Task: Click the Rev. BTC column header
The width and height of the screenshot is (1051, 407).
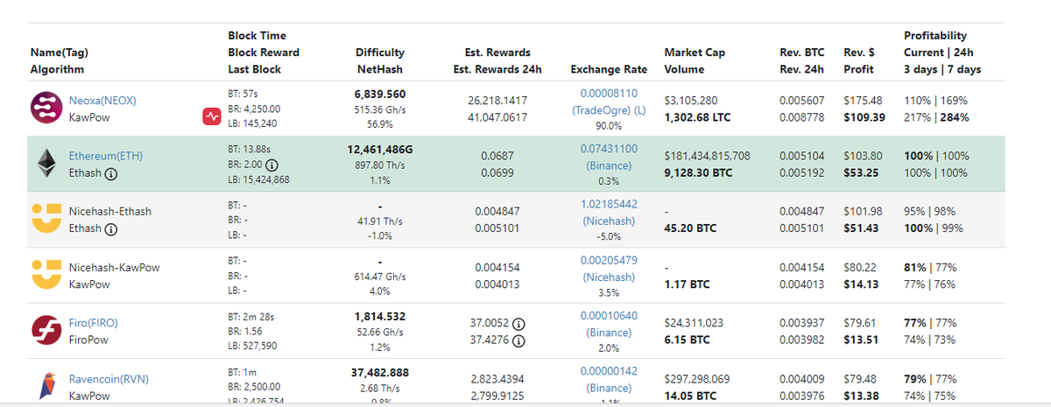Action: (801, 53)
